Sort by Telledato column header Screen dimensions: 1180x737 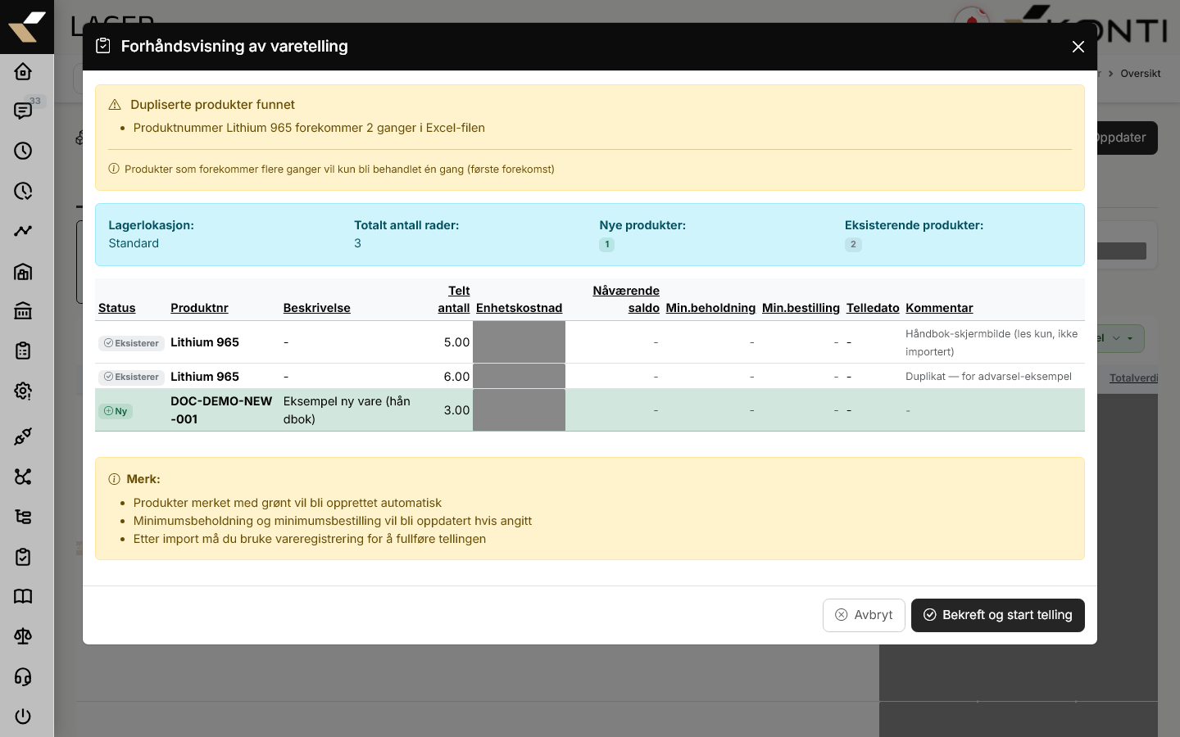coord(873,308)
